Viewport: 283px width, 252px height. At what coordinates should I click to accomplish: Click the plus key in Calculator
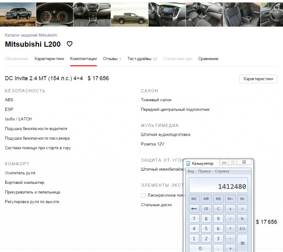click(230, 248)
